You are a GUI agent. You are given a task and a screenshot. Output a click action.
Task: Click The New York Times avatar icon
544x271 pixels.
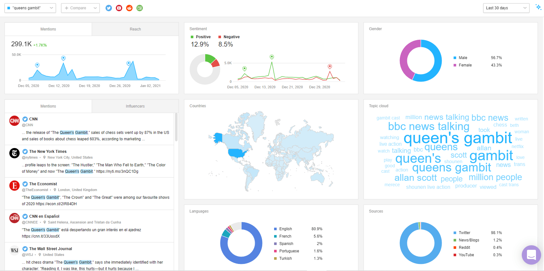14,153
